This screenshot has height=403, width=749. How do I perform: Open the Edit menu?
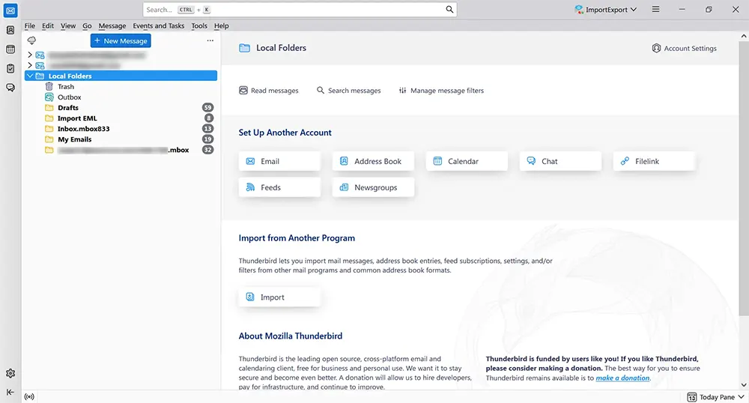tap(48, 25)
